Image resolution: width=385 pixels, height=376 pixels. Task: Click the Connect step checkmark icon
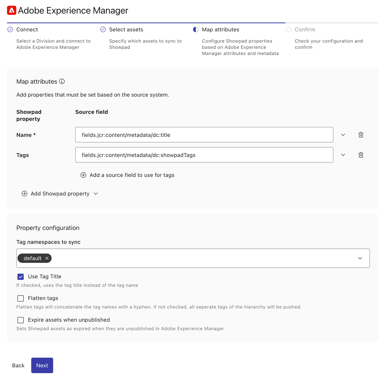click(x=10, y=30)
